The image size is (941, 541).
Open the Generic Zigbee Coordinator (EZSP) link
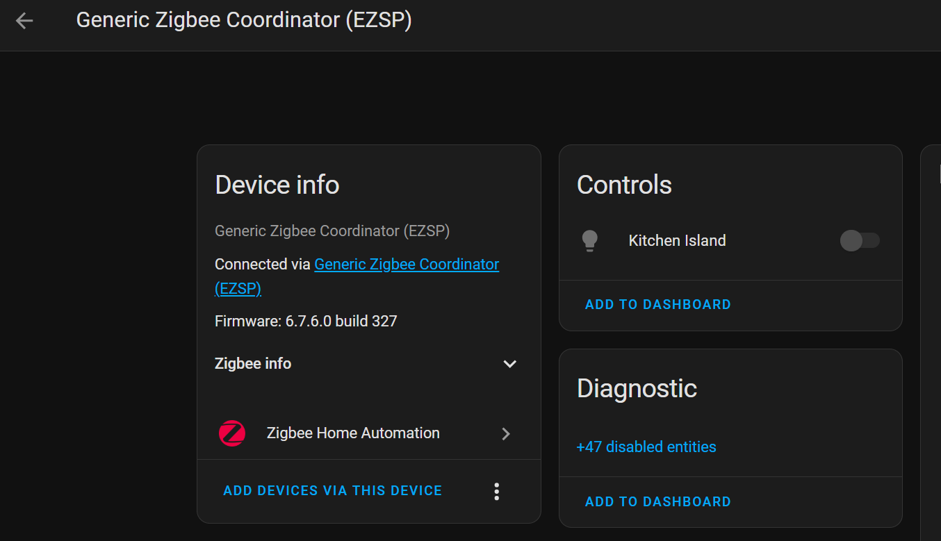[x=407, y=265]
